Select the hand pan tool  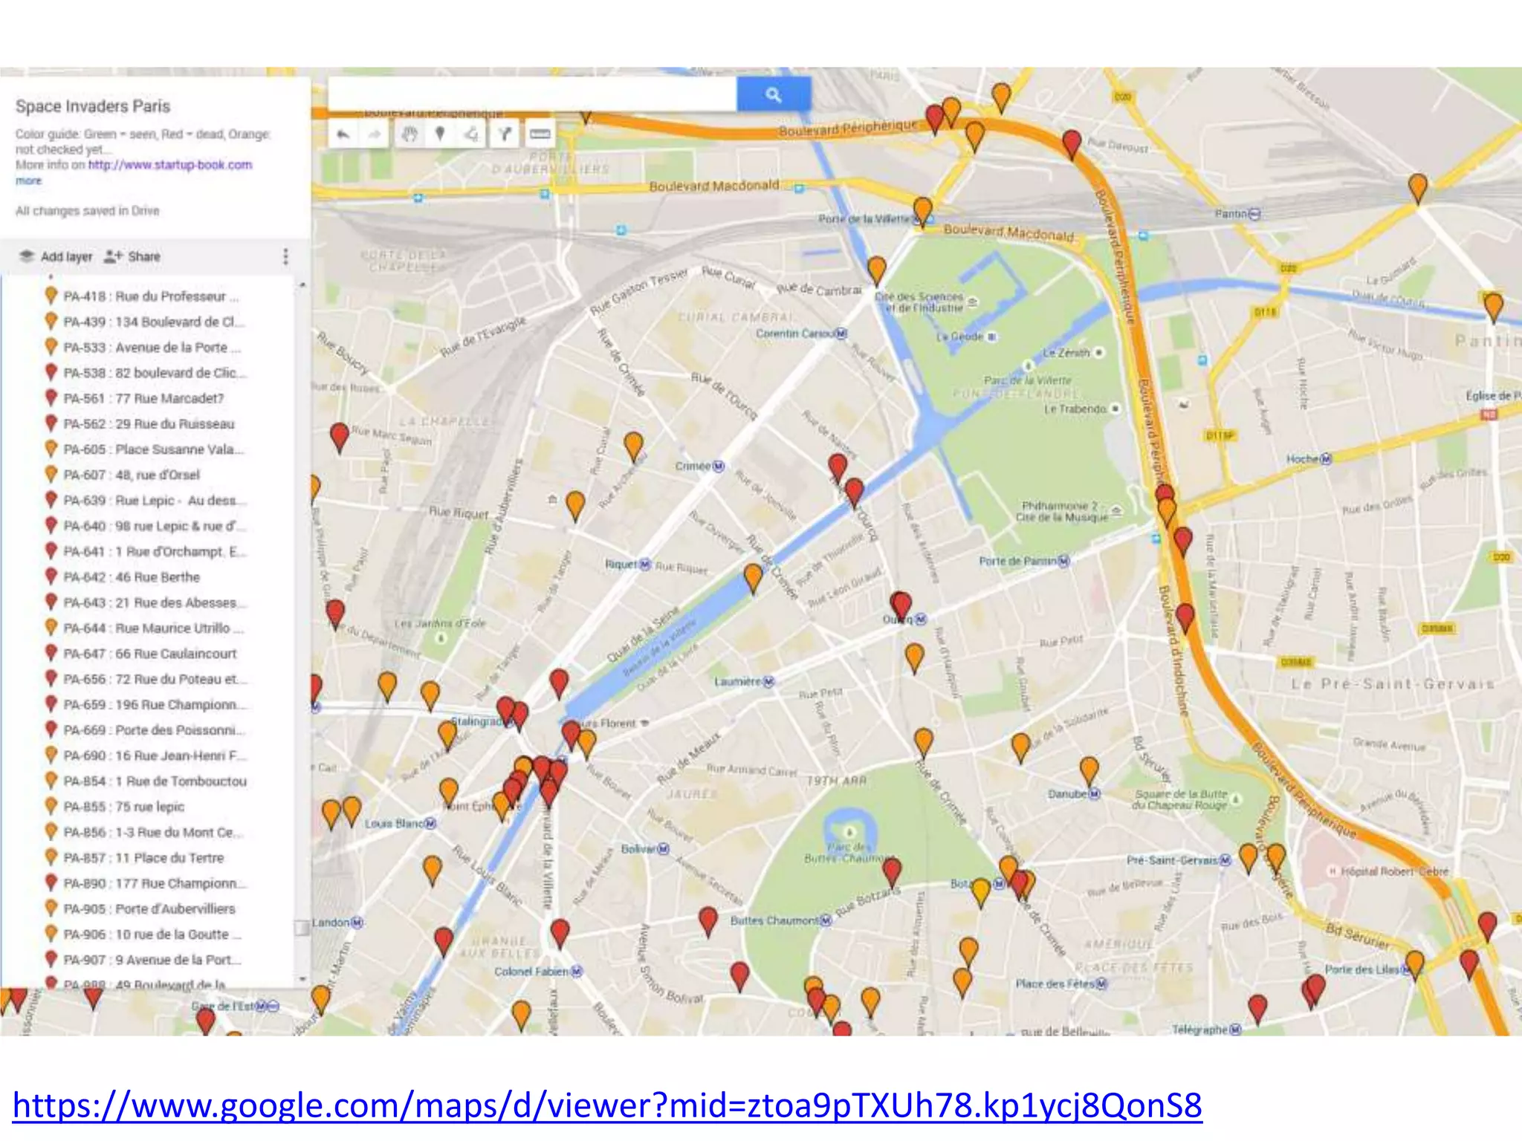[x=409, y=134]
